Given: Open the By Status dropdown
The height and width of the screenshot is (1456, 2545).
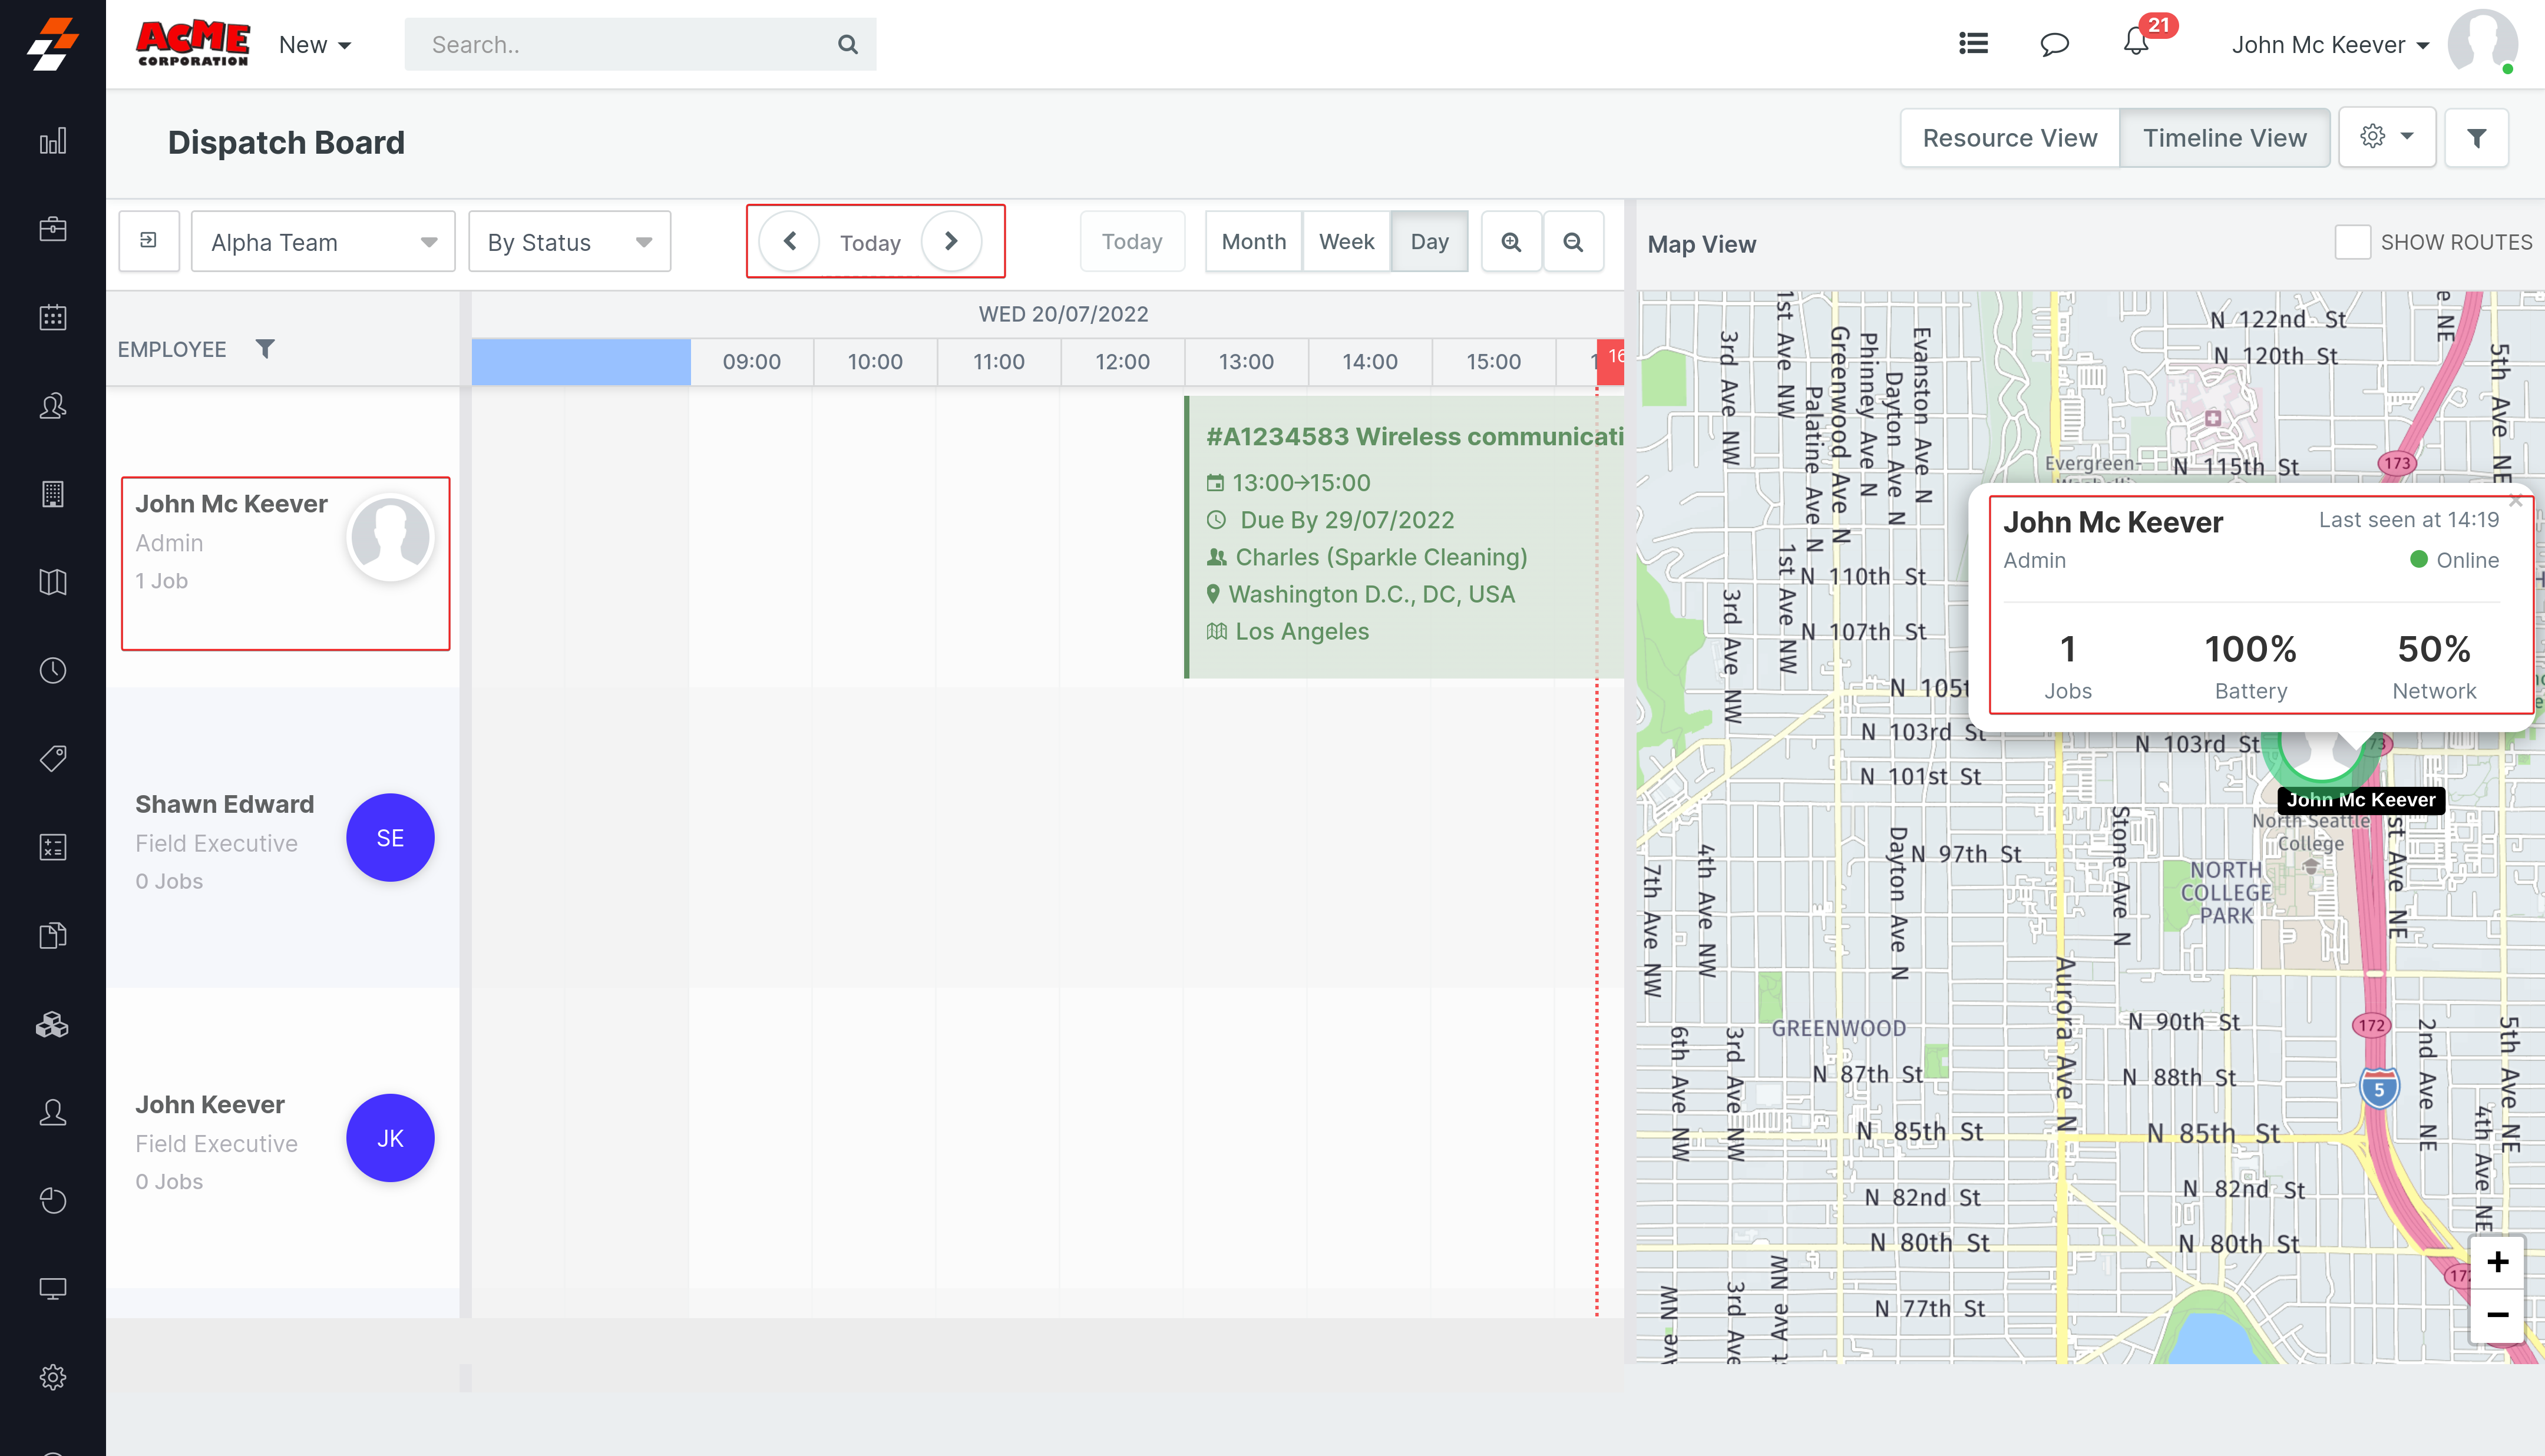Looking at the screenshot, I should coord(569,242).
